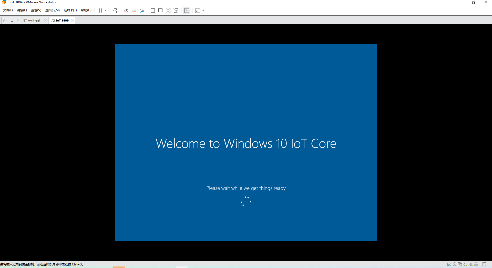Toggle the console/terminal view button
Viewport: 492px width, 268px height.
(187, 11)
